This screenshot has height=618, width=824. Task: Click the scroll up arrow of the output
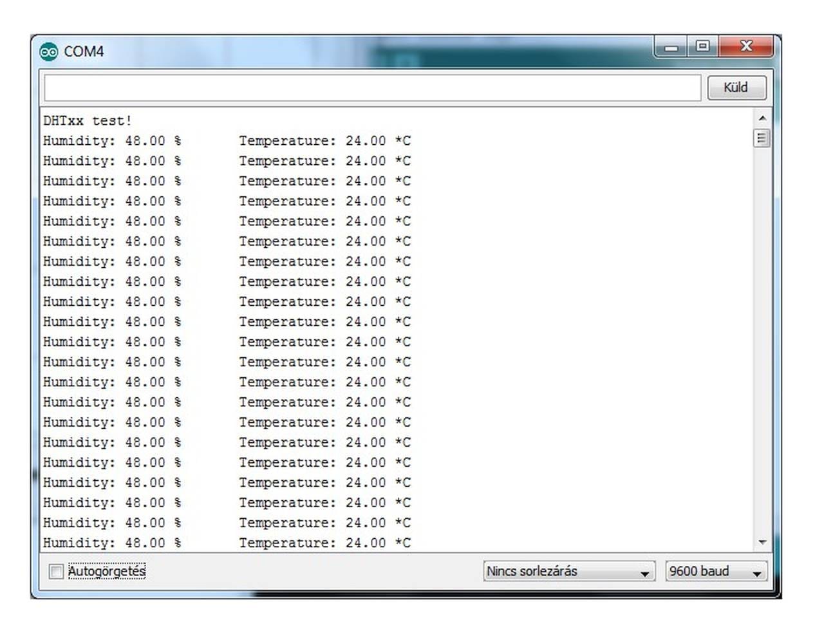762,118
